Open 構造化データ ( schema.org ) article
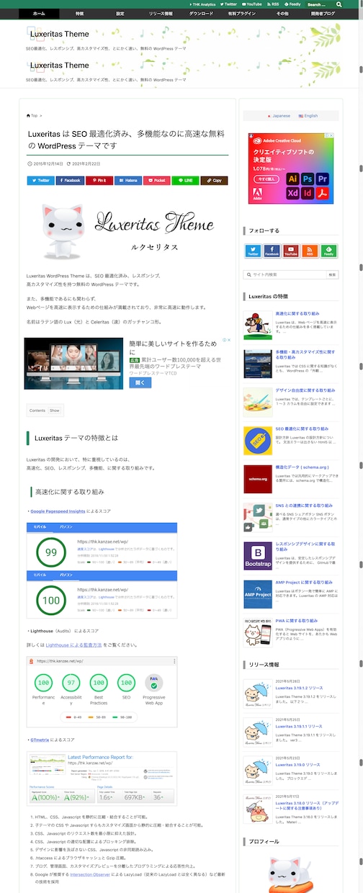363x893 pixels. pos(302,467)
